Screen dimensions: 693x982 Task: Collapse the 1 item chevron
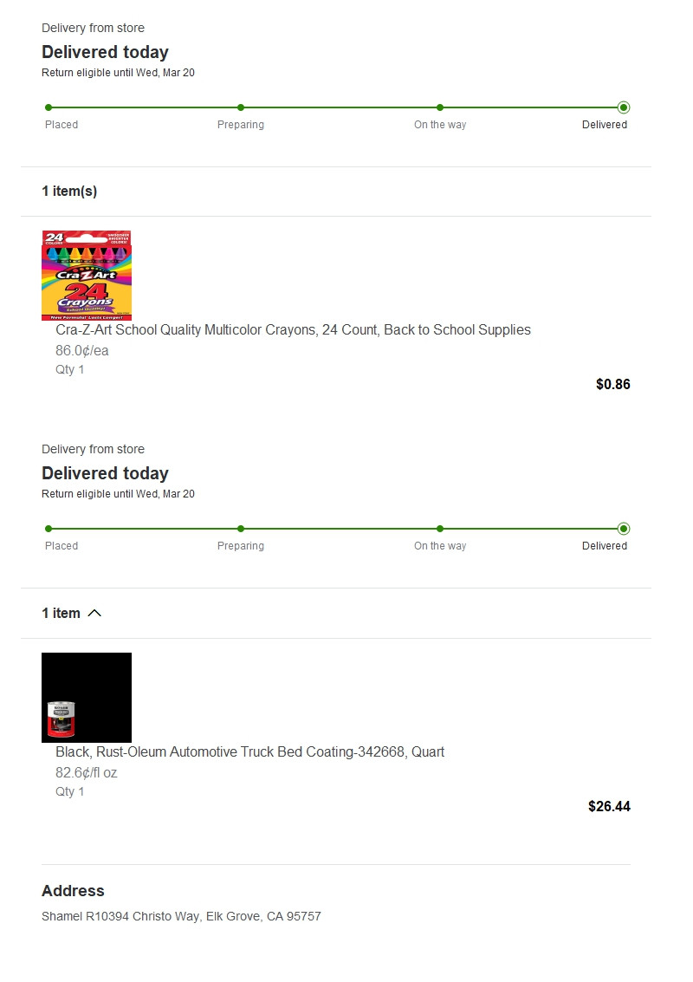[x=94, y=613]
